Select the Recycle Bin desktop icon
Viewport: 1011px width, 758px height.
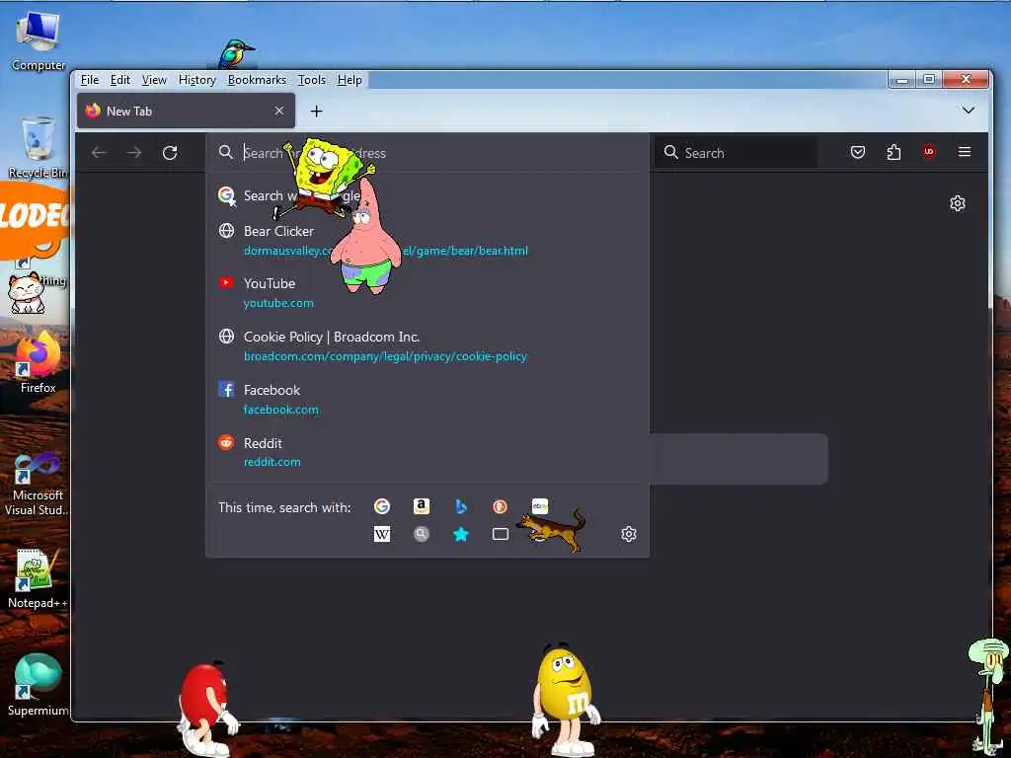pyautogui.click(x=38, y=148)
